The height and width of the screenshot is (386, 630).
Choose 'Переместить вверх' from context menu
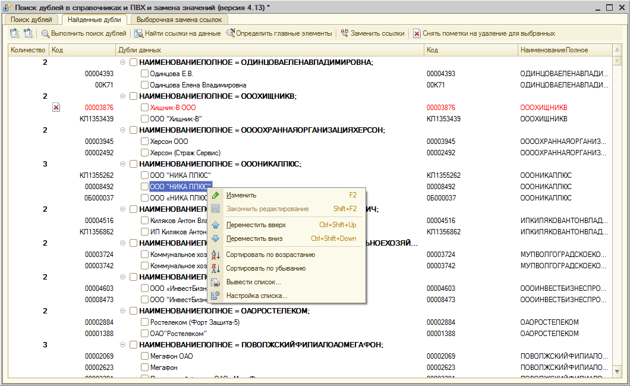pyautogui.click(x=286, y=225)
